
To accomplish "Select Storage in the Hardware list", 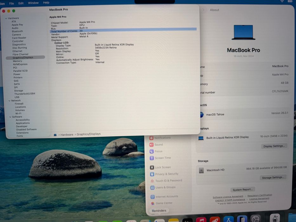I will pos(18,91).
